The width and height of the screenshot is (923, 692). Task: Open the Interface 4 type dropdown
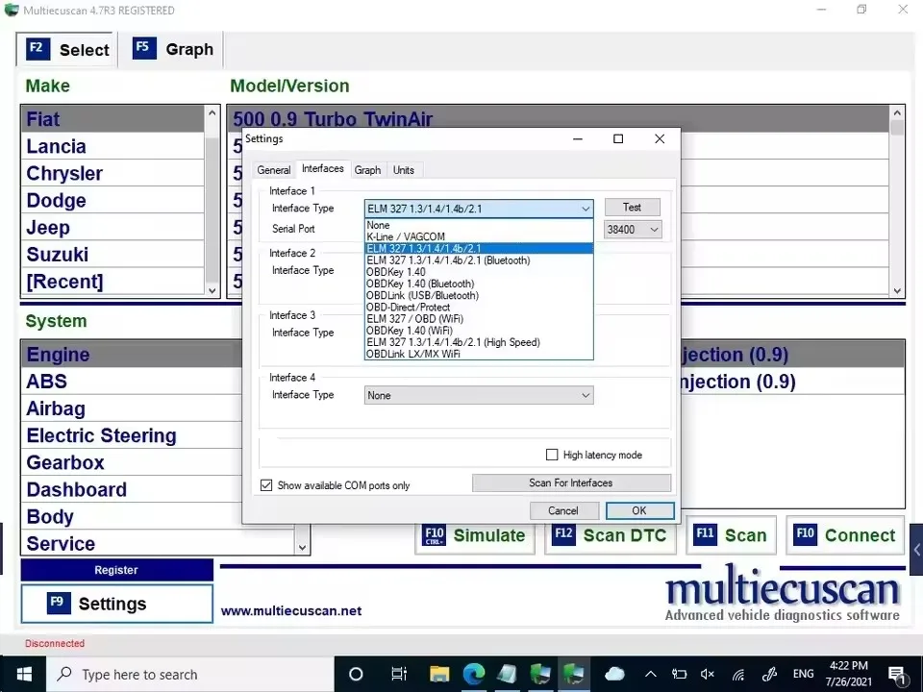tap(586, 394)
